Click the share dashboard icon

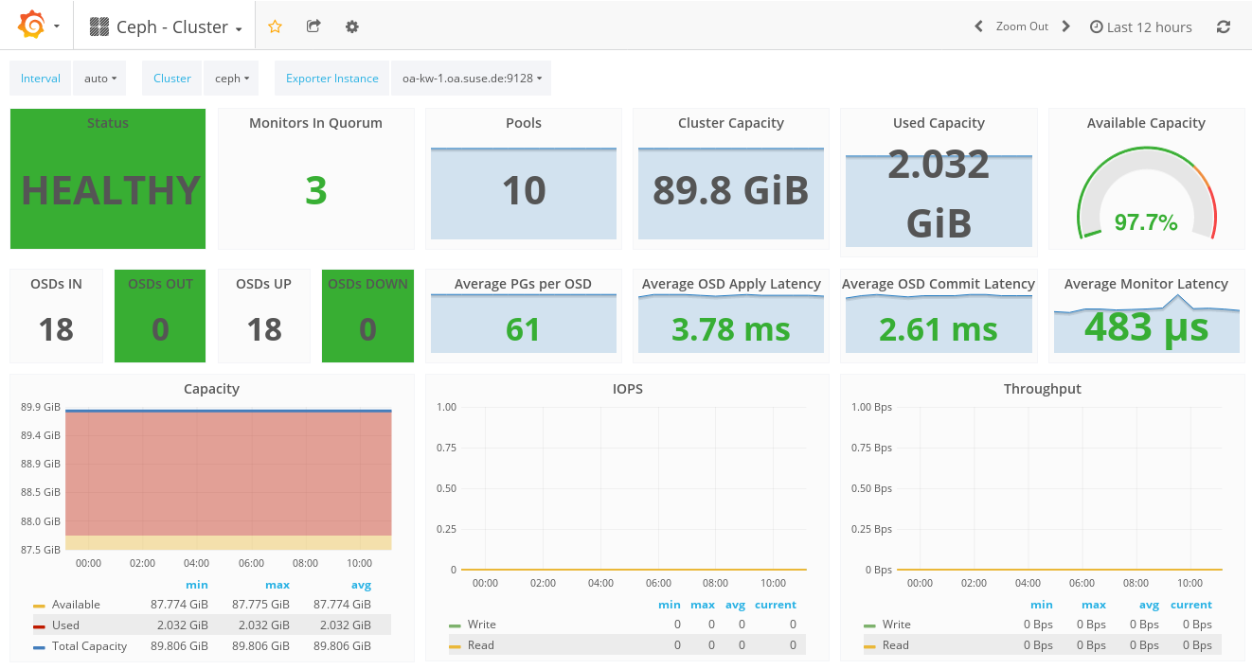coord(313,26)
